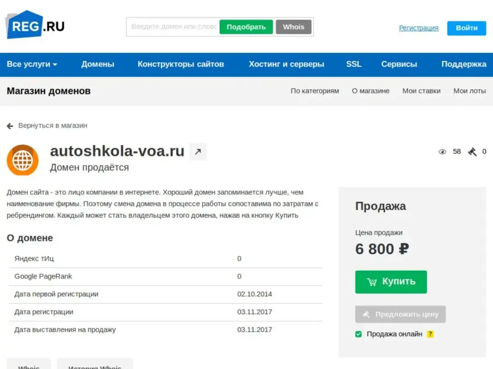Expand the Все услуги dropdown menu
The width and height of the screenshot is (493, 369).
click(x=32, y=65)
